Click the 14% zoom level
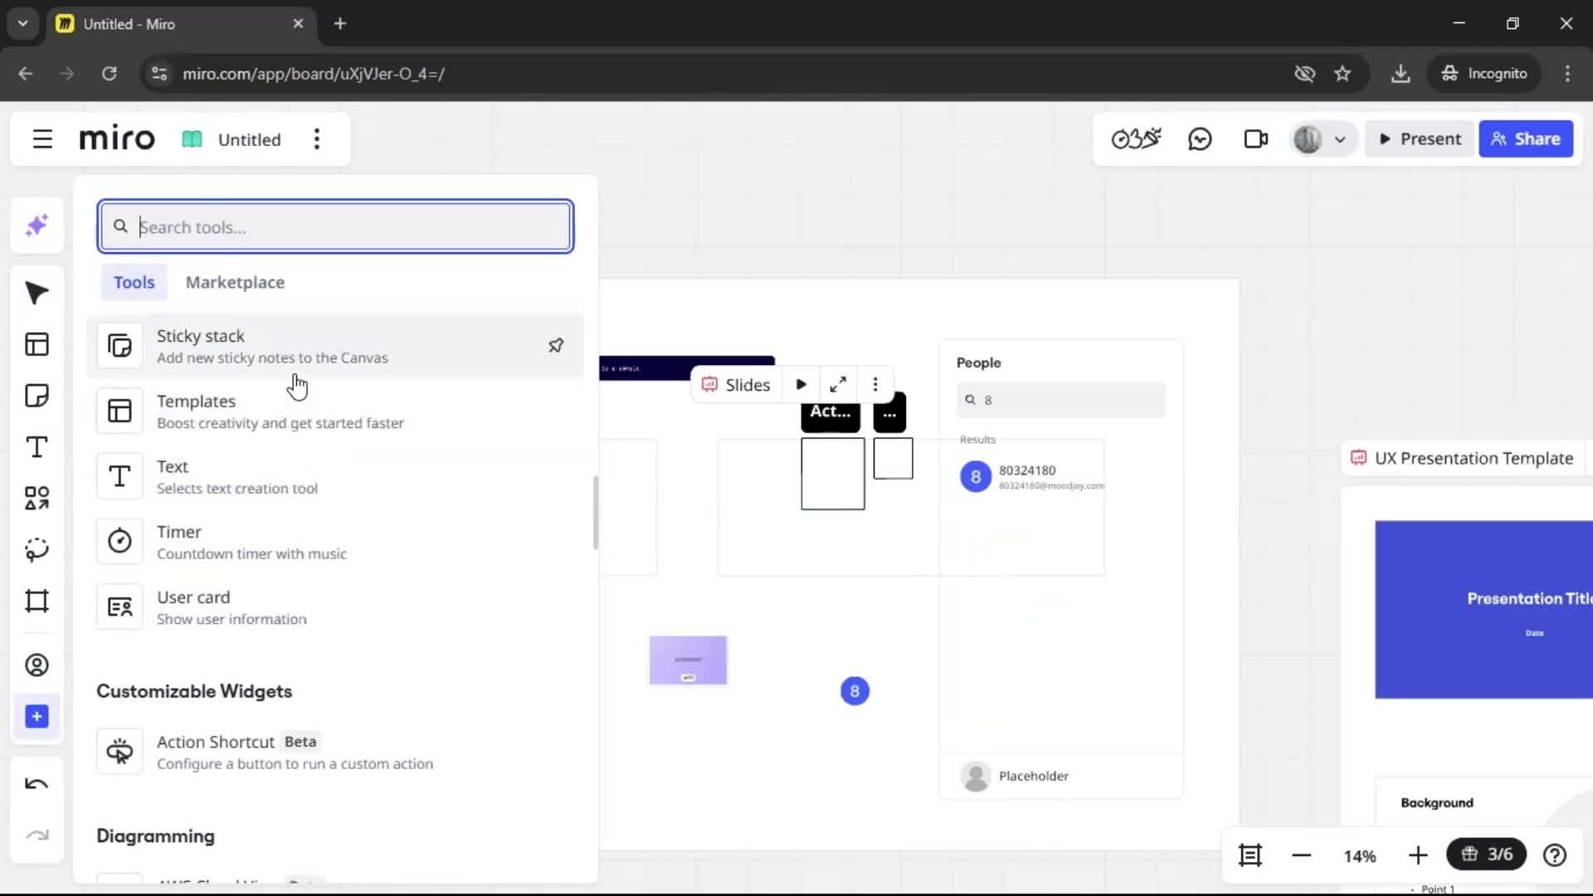The image size is (1593, 896). coord(1359,856)
